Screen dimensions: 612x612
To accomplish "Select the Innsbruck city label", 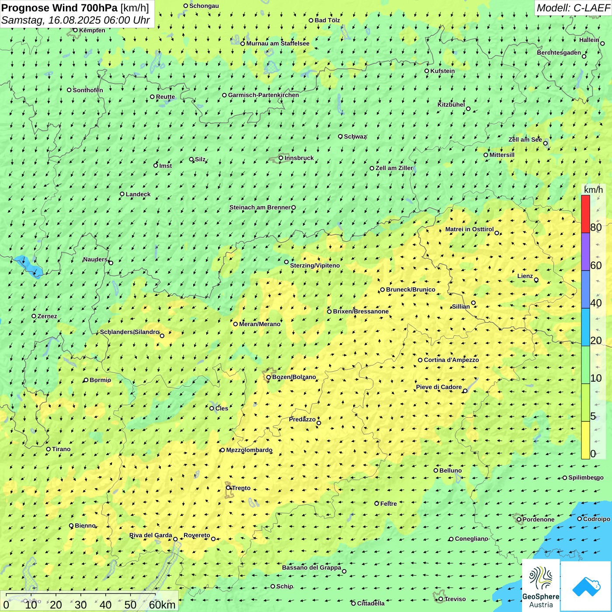I will 299,158.
